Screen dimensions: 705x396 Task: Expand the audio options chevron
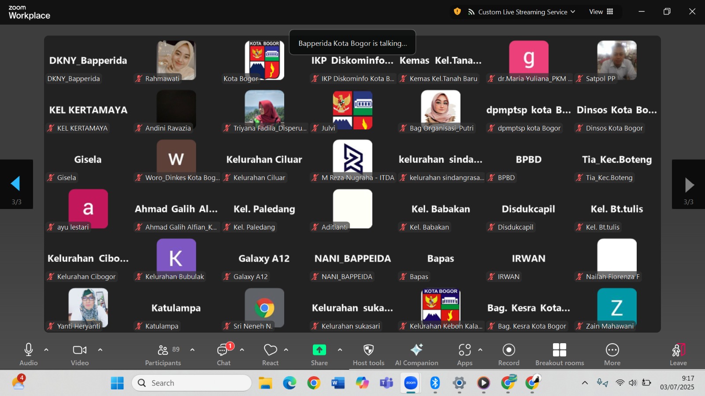[x=46, y=350]
